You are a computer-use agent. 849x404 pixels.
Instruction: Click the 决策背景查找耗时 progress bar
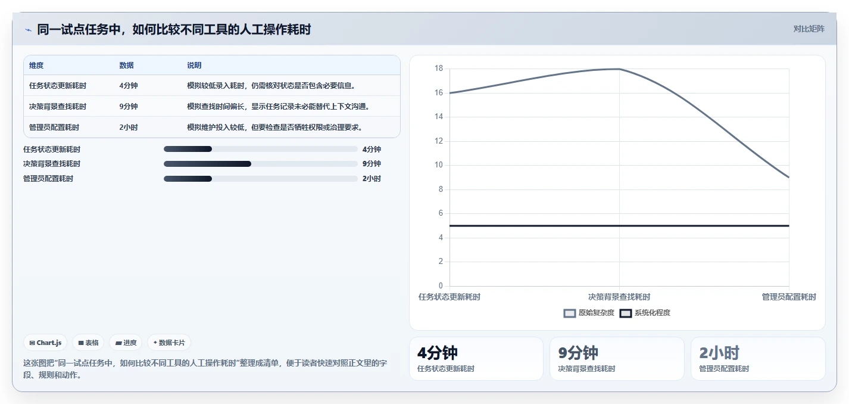(x=260, y=164)
